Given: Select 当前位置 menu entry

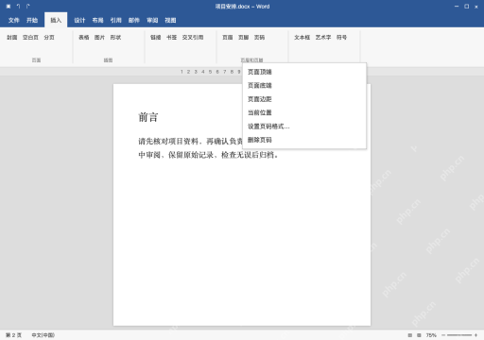Looking at the screenshot, I should (304, 112).
